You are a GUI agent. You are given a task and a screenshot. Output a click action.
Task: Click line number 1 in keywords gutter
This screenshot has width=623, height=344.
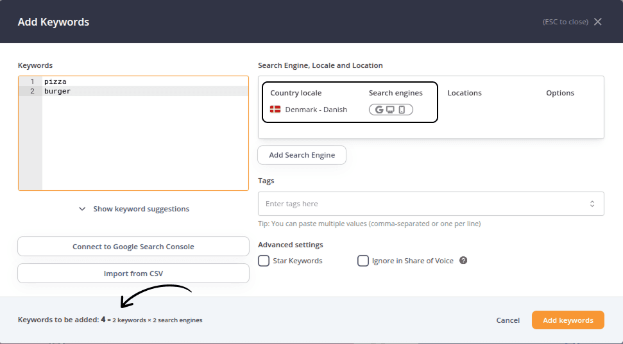(x=32, y=81)
